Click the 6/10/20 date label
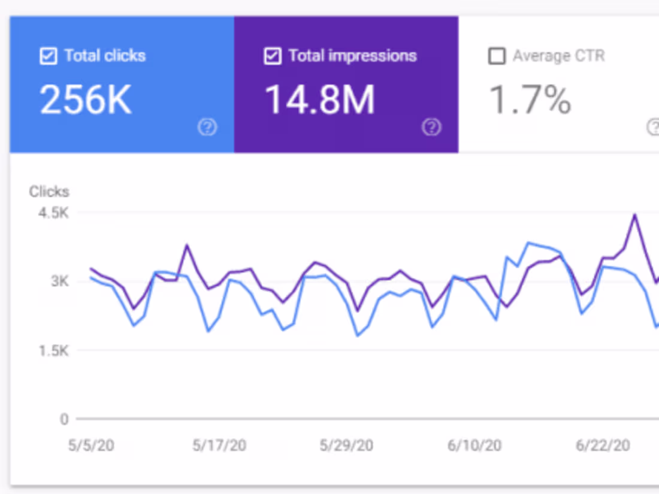 point(474,445)
